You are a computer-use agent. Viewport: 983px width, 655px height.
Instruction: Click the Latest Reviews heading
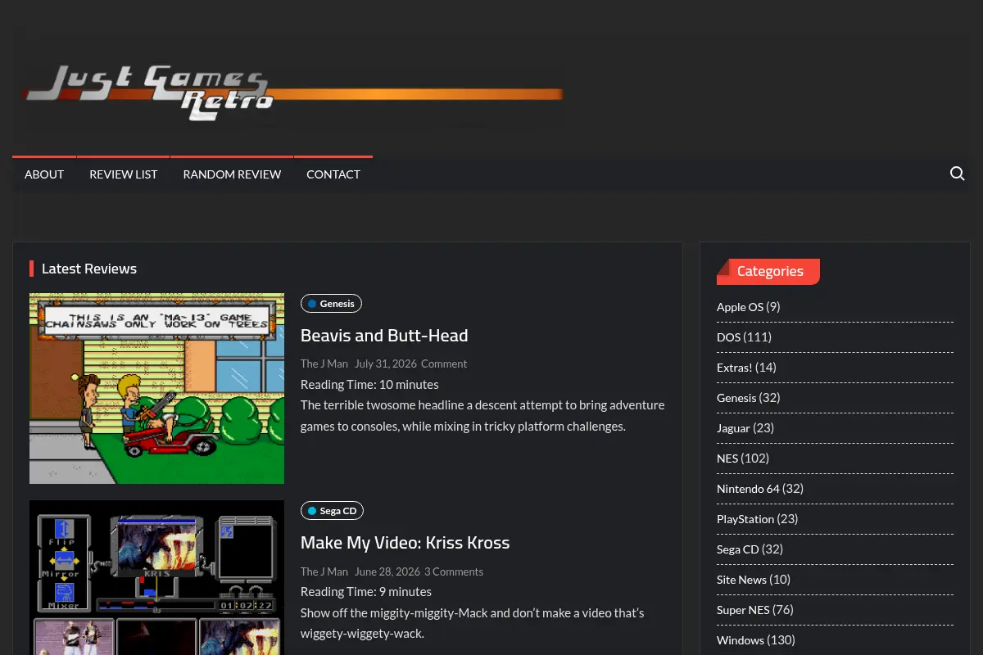pos(89,269)
